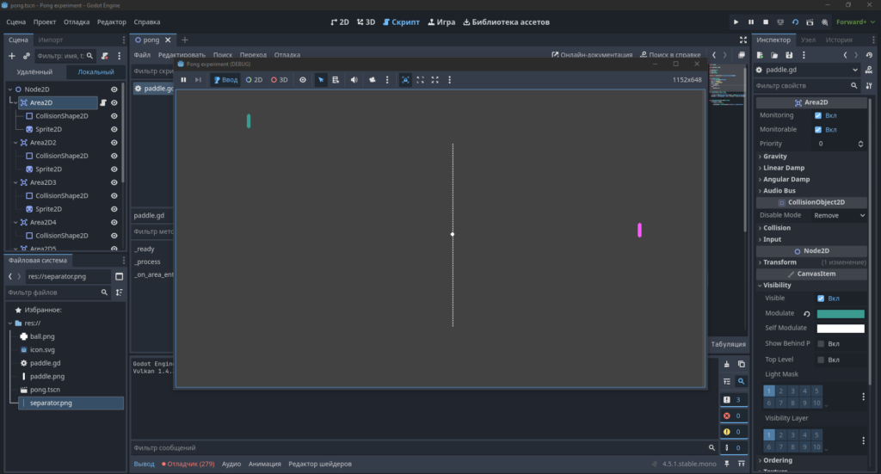
Task: Clear the output log
Action: pyautogui.click(x=726, y=364)
